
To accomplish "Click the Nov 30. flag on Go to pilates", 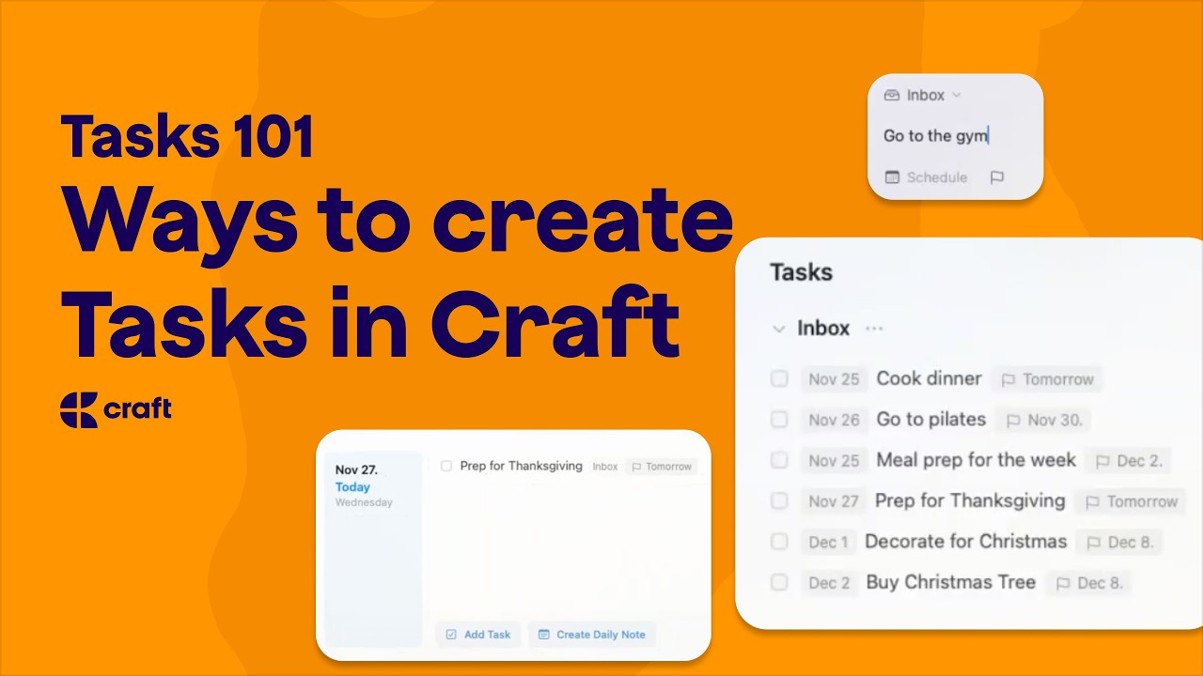I will 1044,420.
